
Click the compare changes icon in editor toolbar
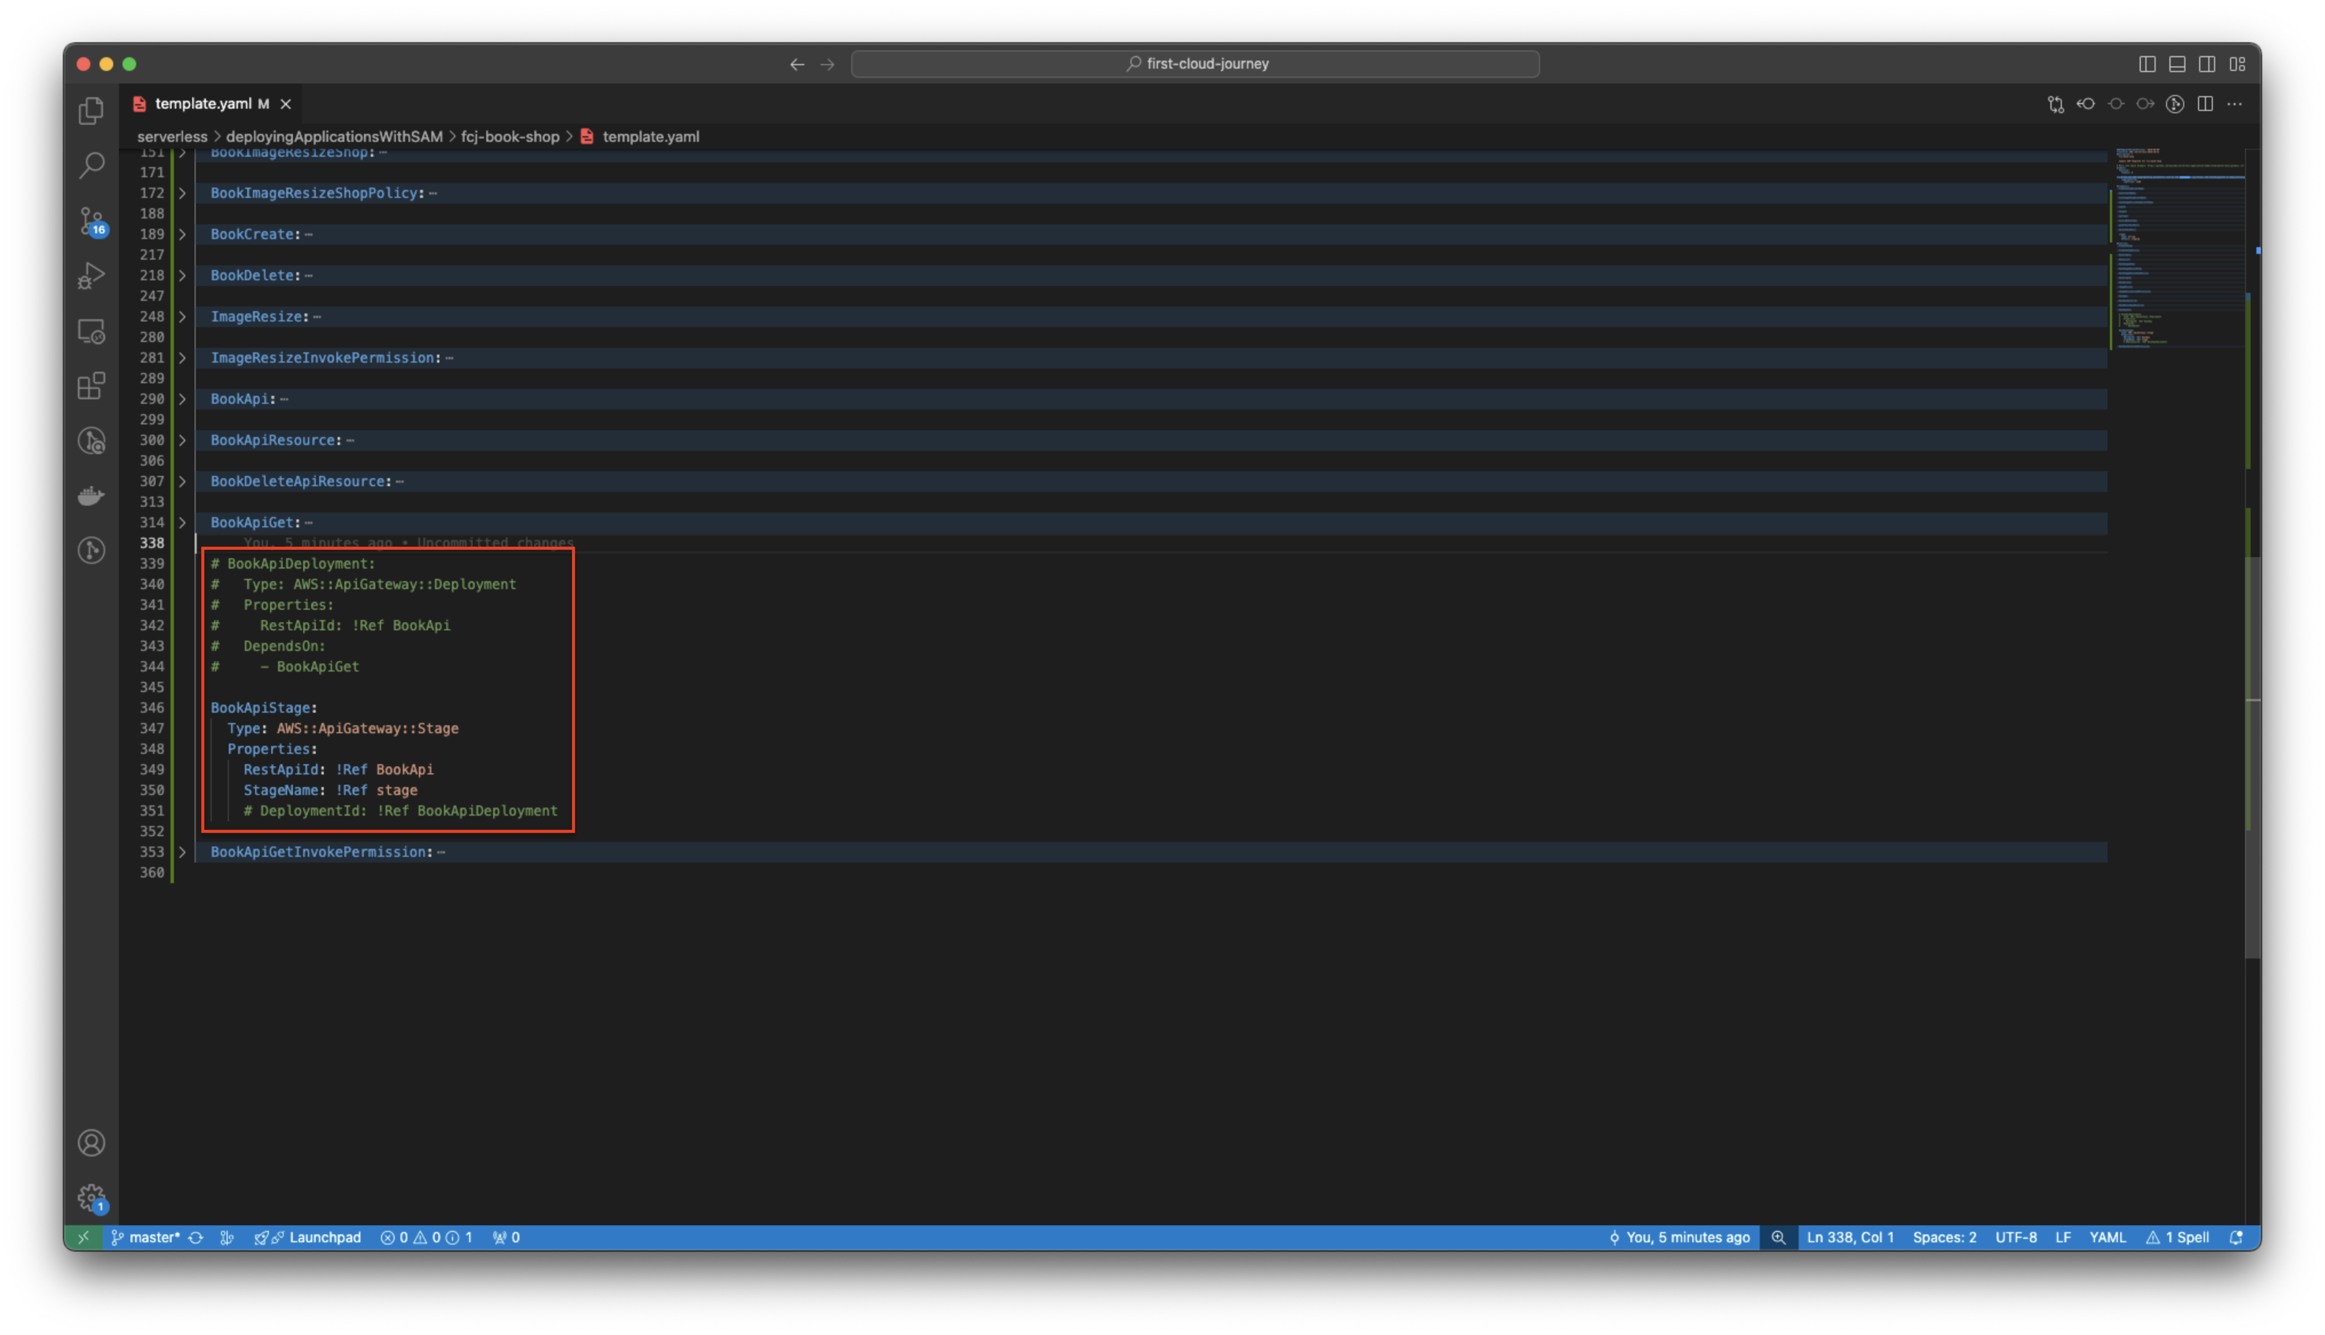click(x=2056, y=104)
